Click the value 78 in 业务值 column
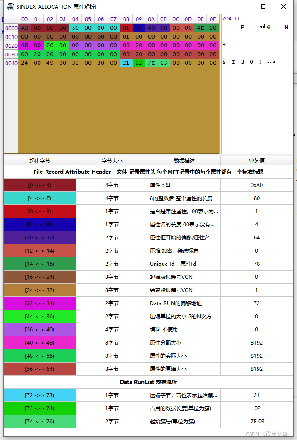 click(x=257, y=264)
